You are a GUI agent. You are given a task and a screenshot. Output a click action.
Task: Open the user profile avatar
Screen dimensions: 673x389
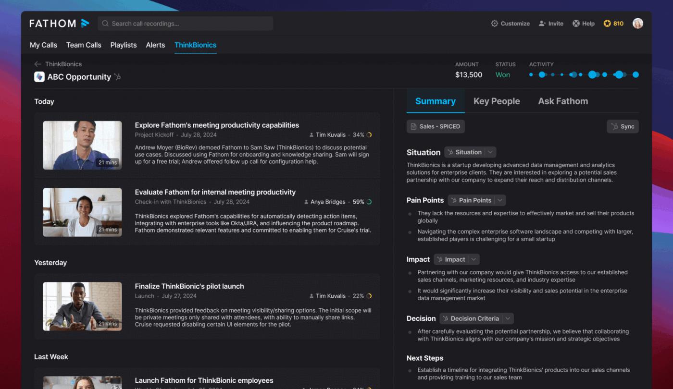pyautogui.click(x=638, y=24)
